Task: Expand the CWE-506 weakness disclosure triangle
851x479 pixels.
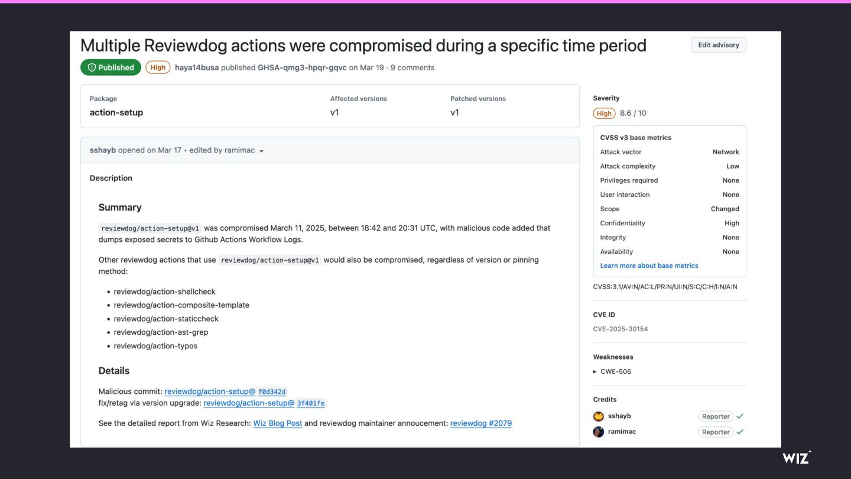Action: (x=595, y=371)
